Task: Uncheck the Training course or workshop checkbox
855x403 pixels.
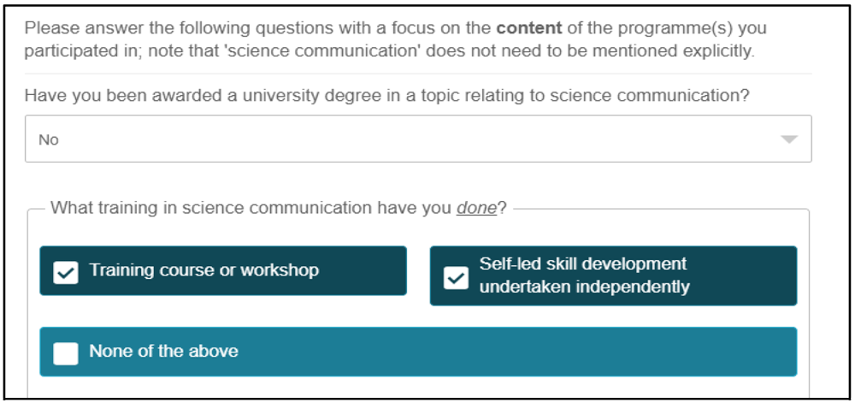Action: [66, 272]
